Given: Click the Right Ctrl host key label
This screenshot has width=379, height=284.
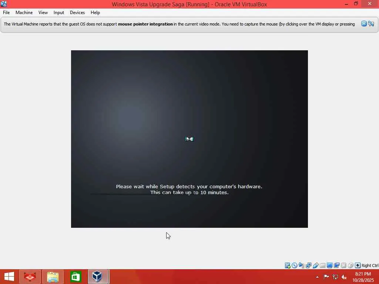Looking at the screenshot, I should point(370,266).
